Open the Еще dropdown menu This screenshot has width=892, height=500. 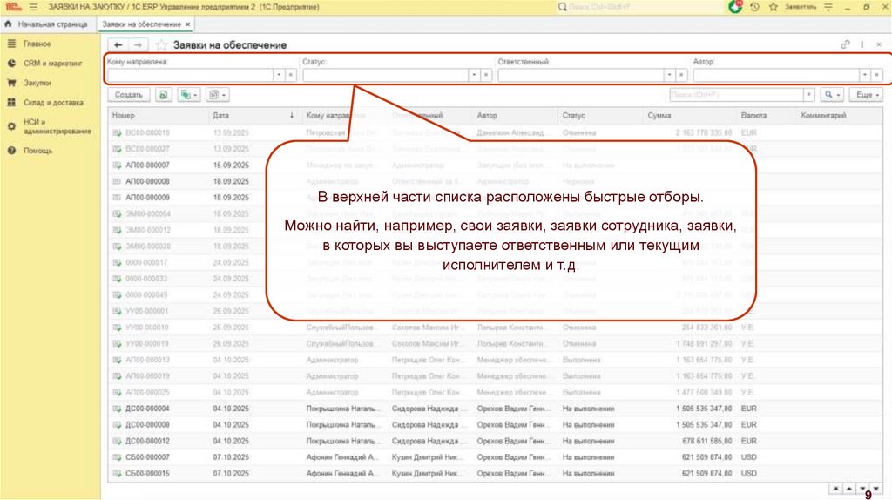(x=865, y=94)
